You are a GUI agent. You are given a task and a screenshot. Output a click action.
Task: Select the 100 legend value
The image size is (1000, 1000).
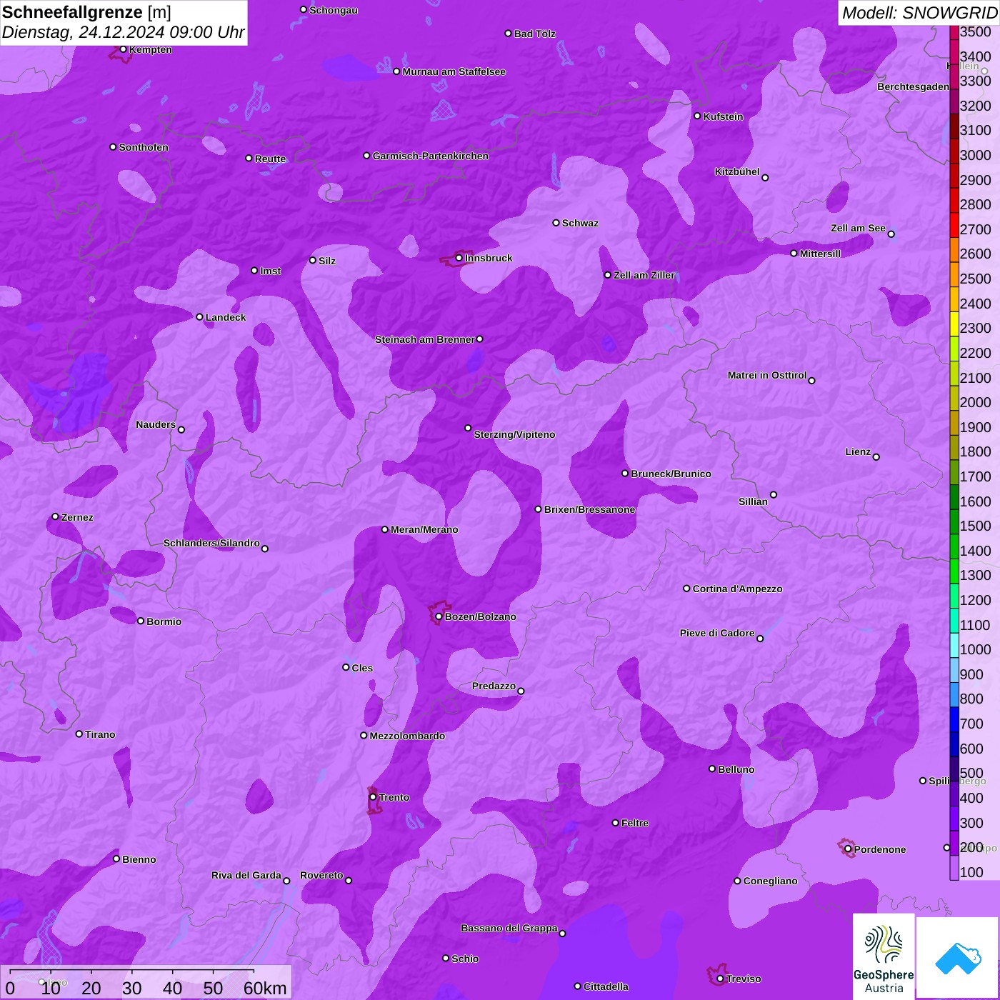point(971,872)
